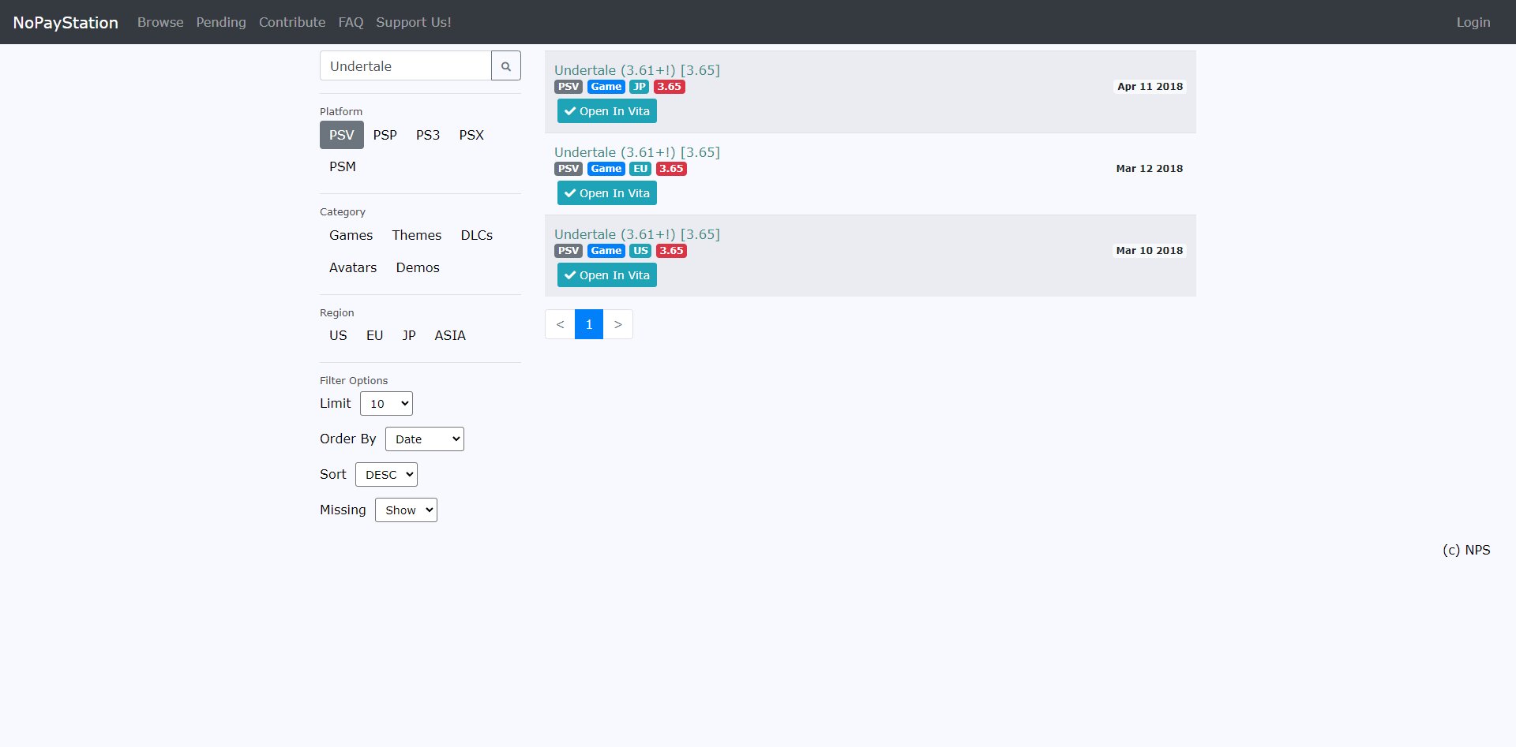This screenshot has width=1516, height=747.
Task: Select the Demos category filter
Action: point(418,267)
